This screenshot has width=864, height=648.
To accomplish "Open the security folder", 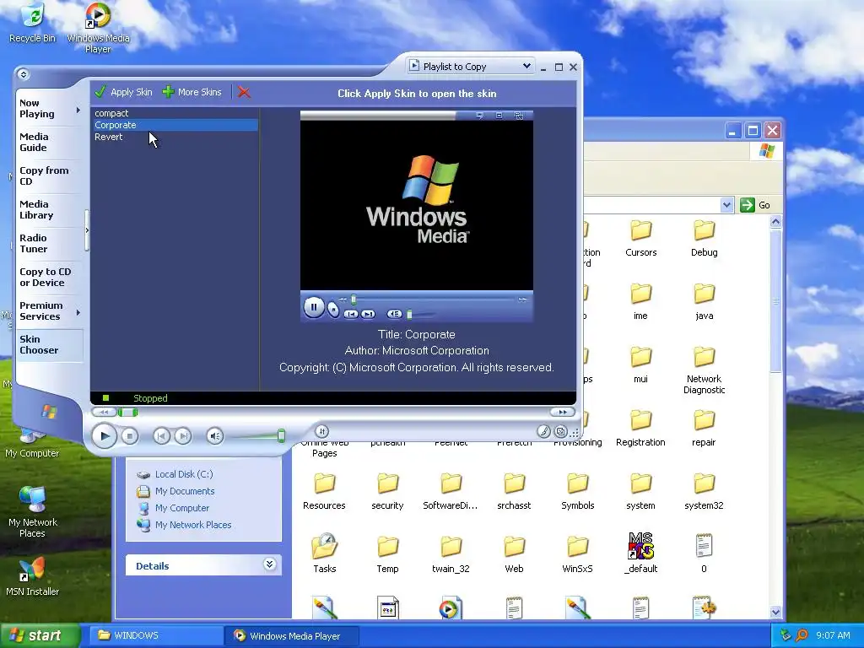I will point(387,492).
